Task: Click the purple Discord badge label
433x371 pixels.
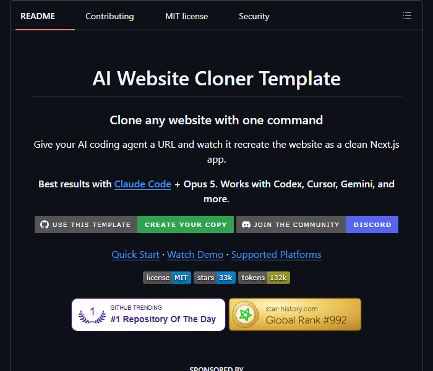Action: 372,224
